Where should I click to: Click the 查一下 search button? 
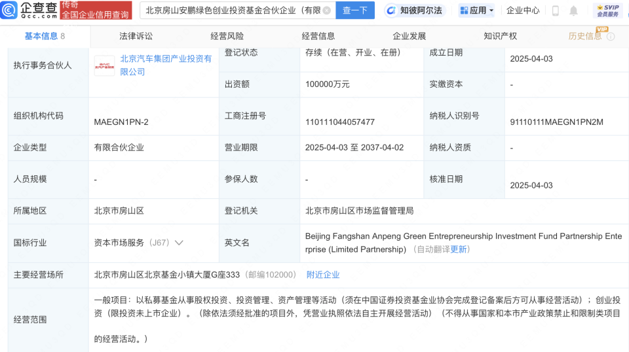point(355,10)
